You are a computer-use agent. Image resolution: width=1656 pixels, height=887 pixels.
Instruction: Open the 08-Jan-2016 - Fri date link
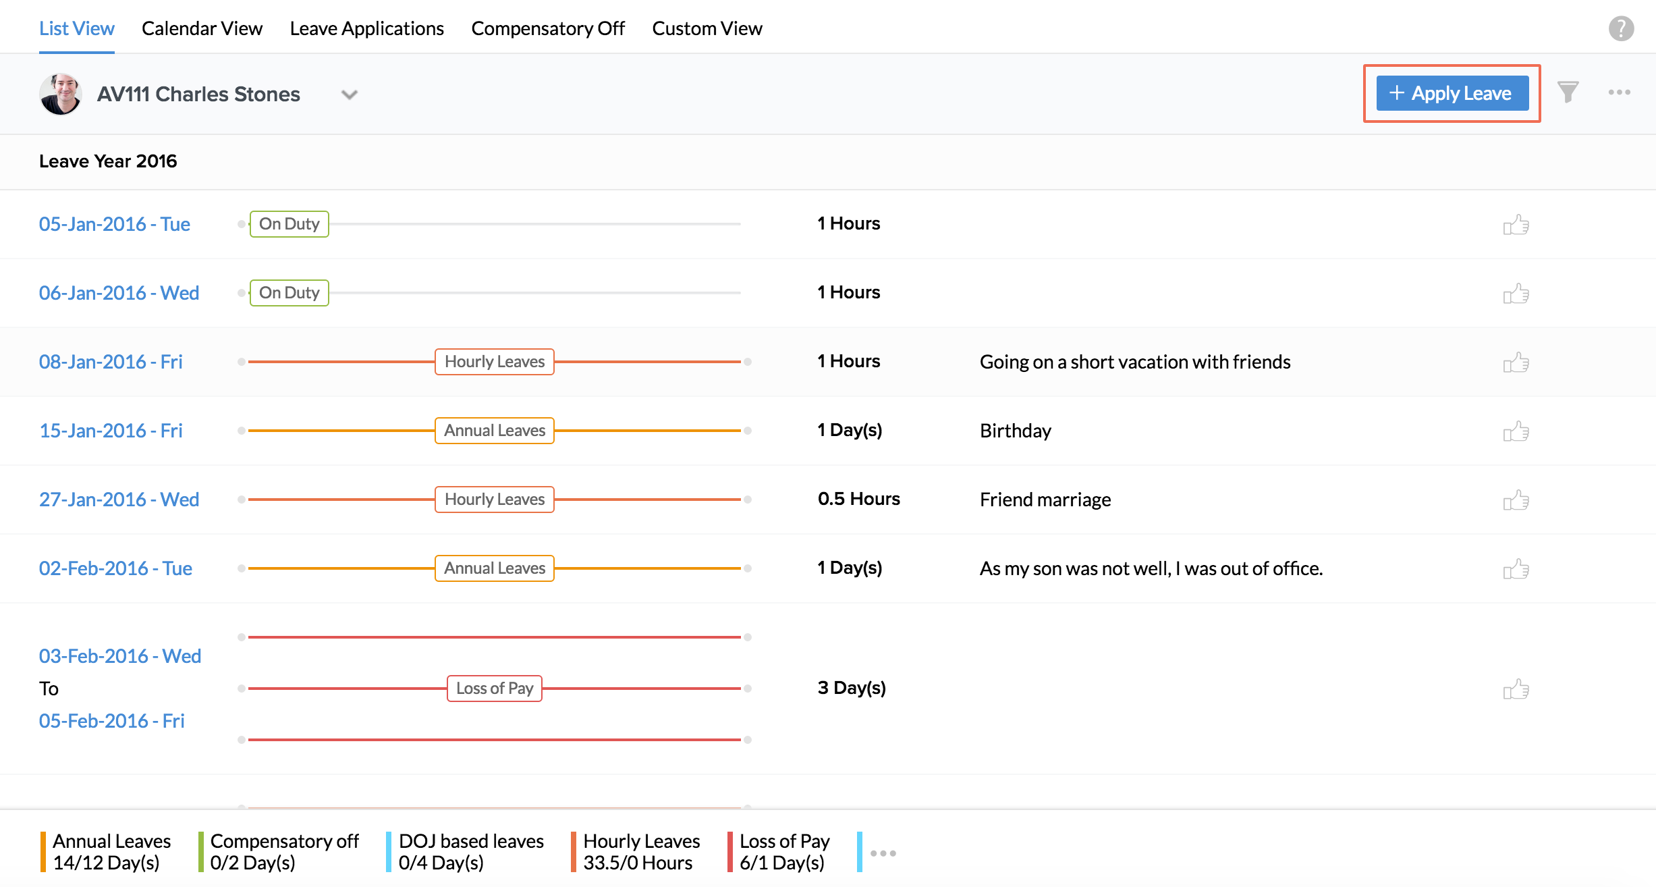click(111, 362)
